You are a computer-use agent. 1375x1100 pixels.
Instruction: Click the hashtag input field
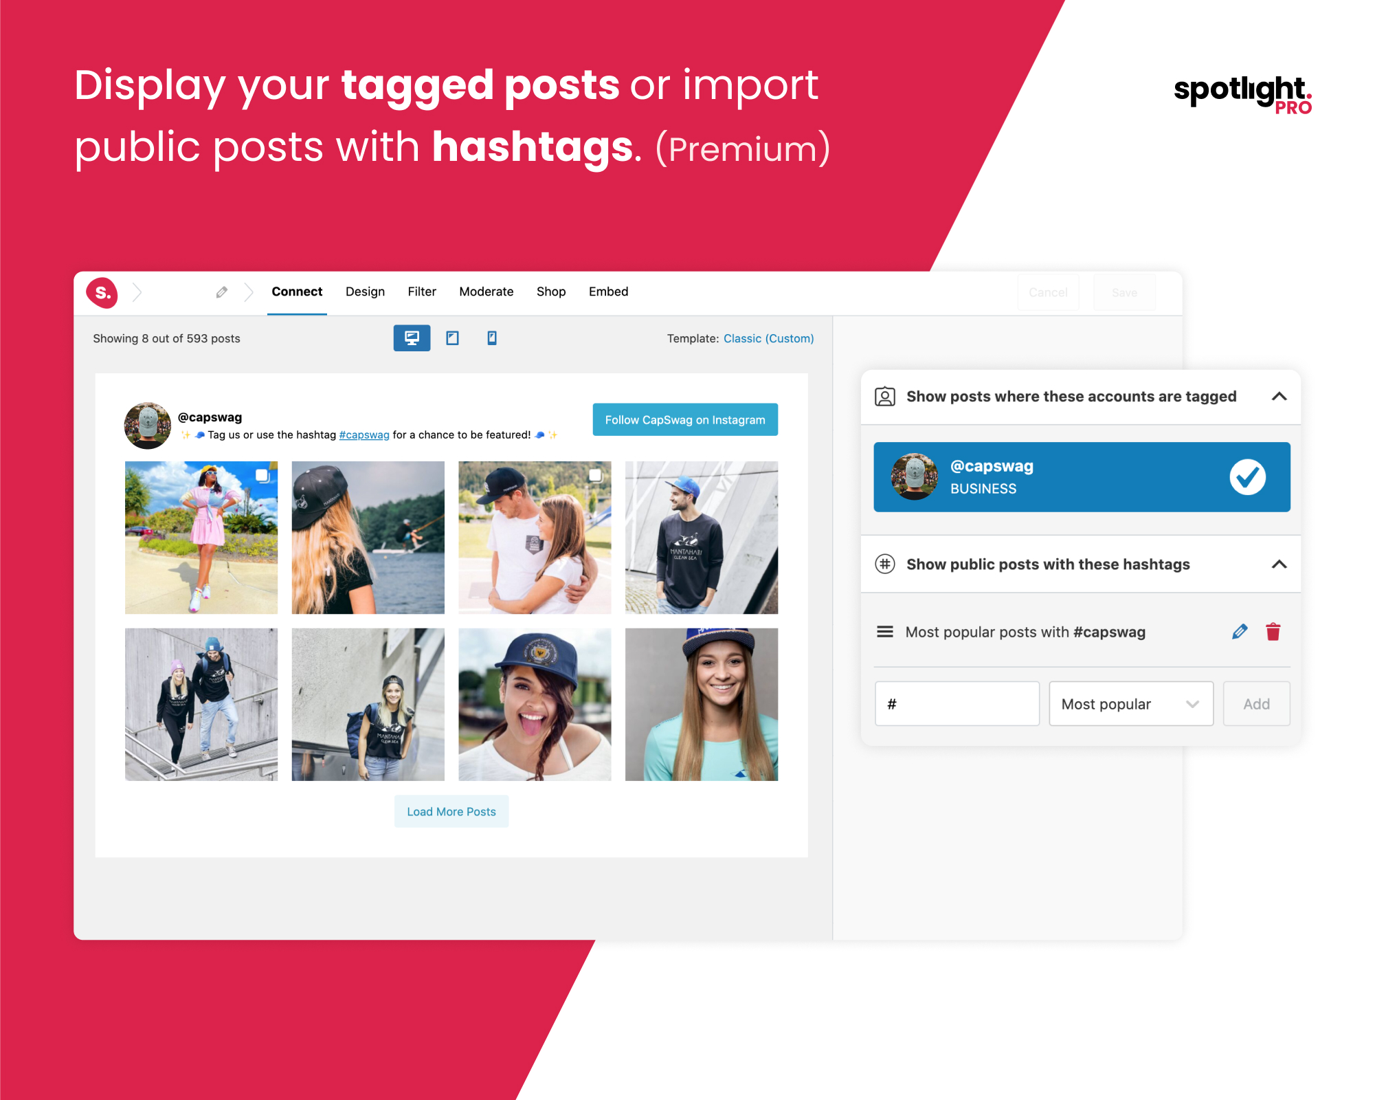(x=953, y=704)
